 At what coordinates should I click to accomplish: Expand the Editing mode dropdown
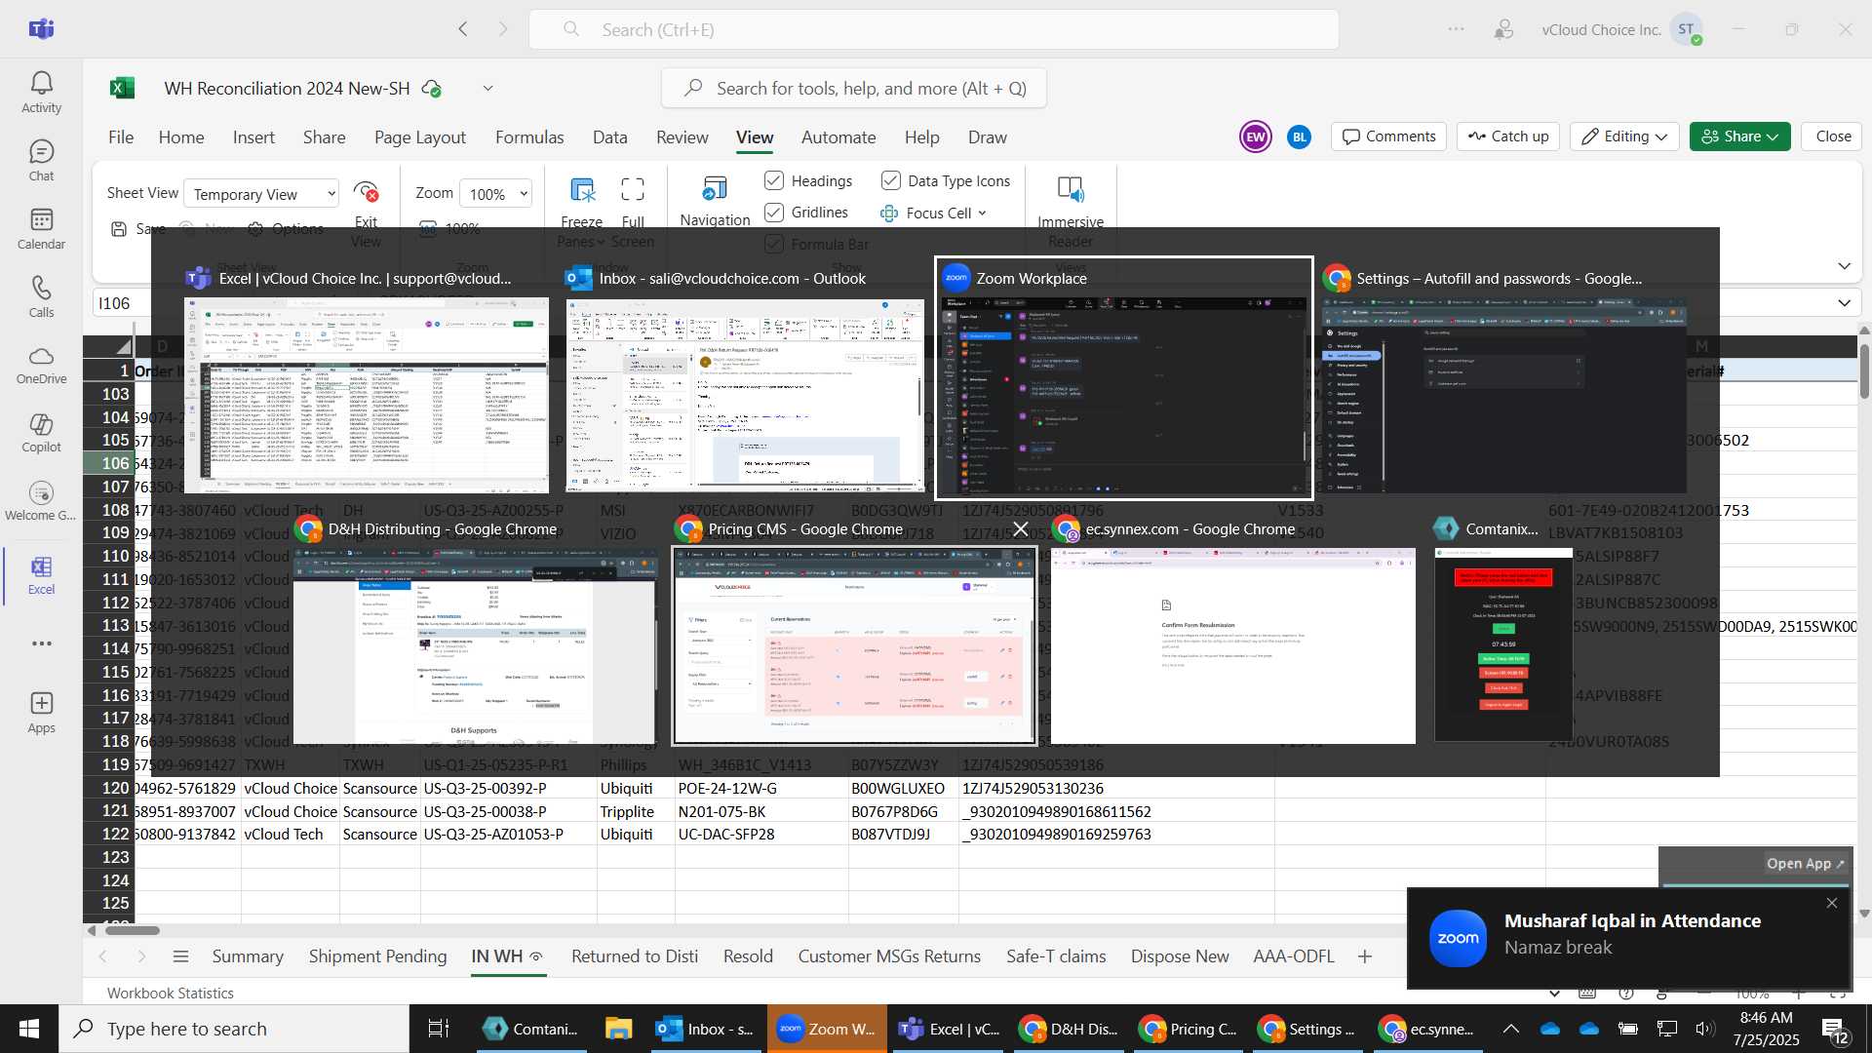coord(1661,136)
